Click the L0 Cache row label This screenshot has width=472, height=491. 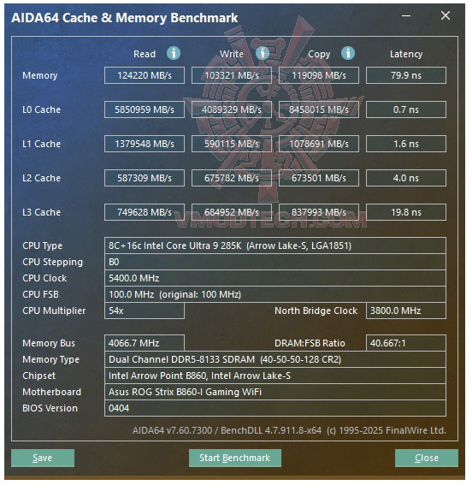tap(42, 110)
